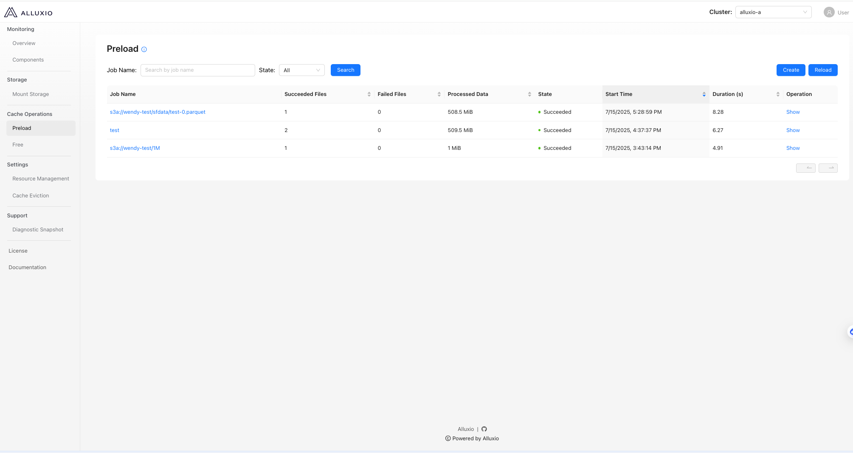This screenshot has width=853, height=453.
Task: Go to next page arrow
Action: pyautogui.click(x=828, y=168)
